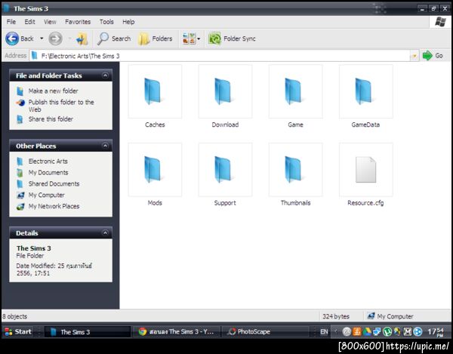Viewport: 453px width, 354px height.
Task: Click the taskbar clock
Action: click(x=436, y=332)
